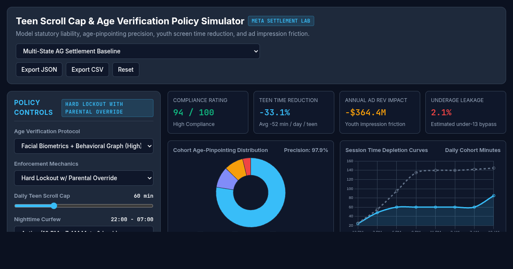The height and width of the screenshot is (269, 513).
Task: Open the partially visible Nighttime Curfew dropdown
Action: click(84, 229)
